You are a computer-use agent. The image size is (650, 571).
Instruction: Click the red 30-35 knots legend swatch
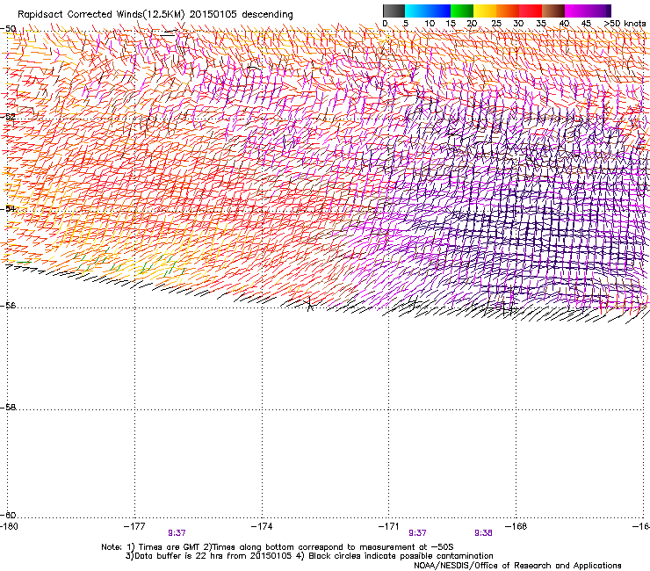pyautogui.click(x=531, y=11)
